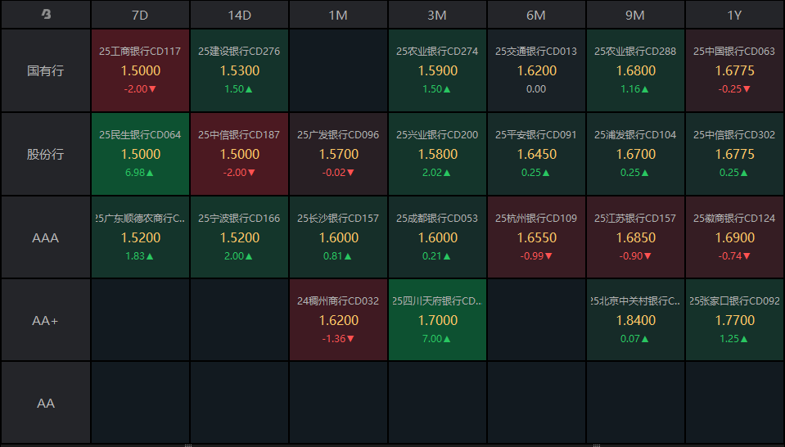Click the logo icon in the header corner
Screen dimensions: 785x447
[x=46, y=15]
